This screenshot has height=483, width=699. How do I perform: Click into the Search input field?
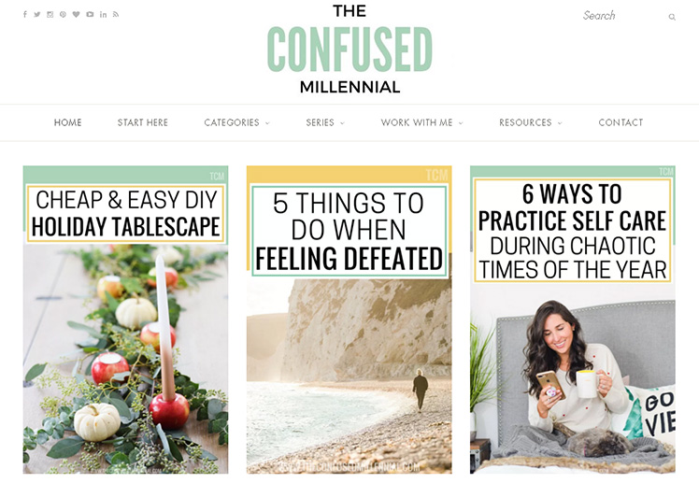click(623, 16)
